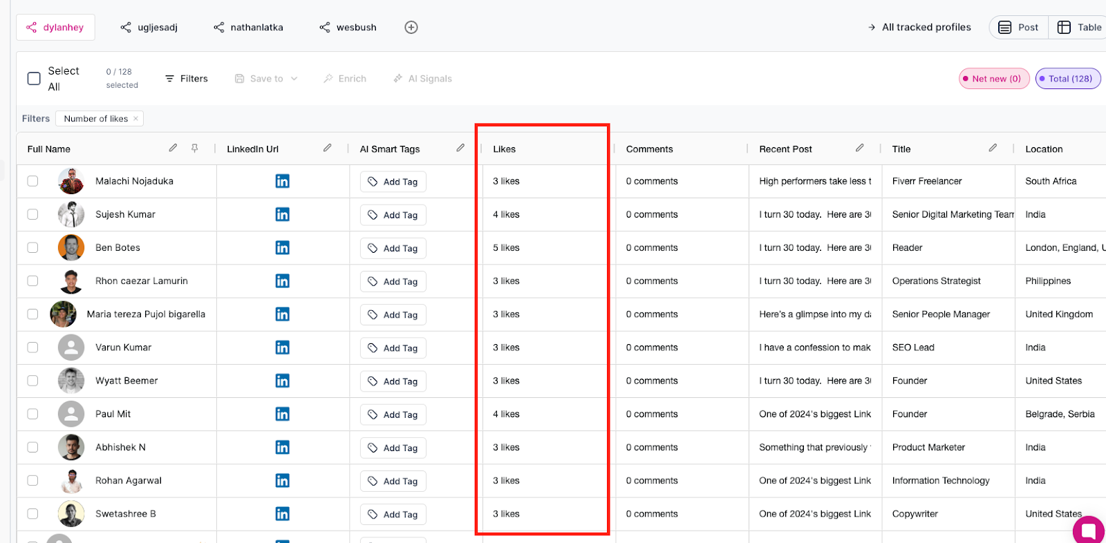1106x543 pixels.
Task: Tick the checkbox for Malachi Nojaduka
Action: (32, 181)
